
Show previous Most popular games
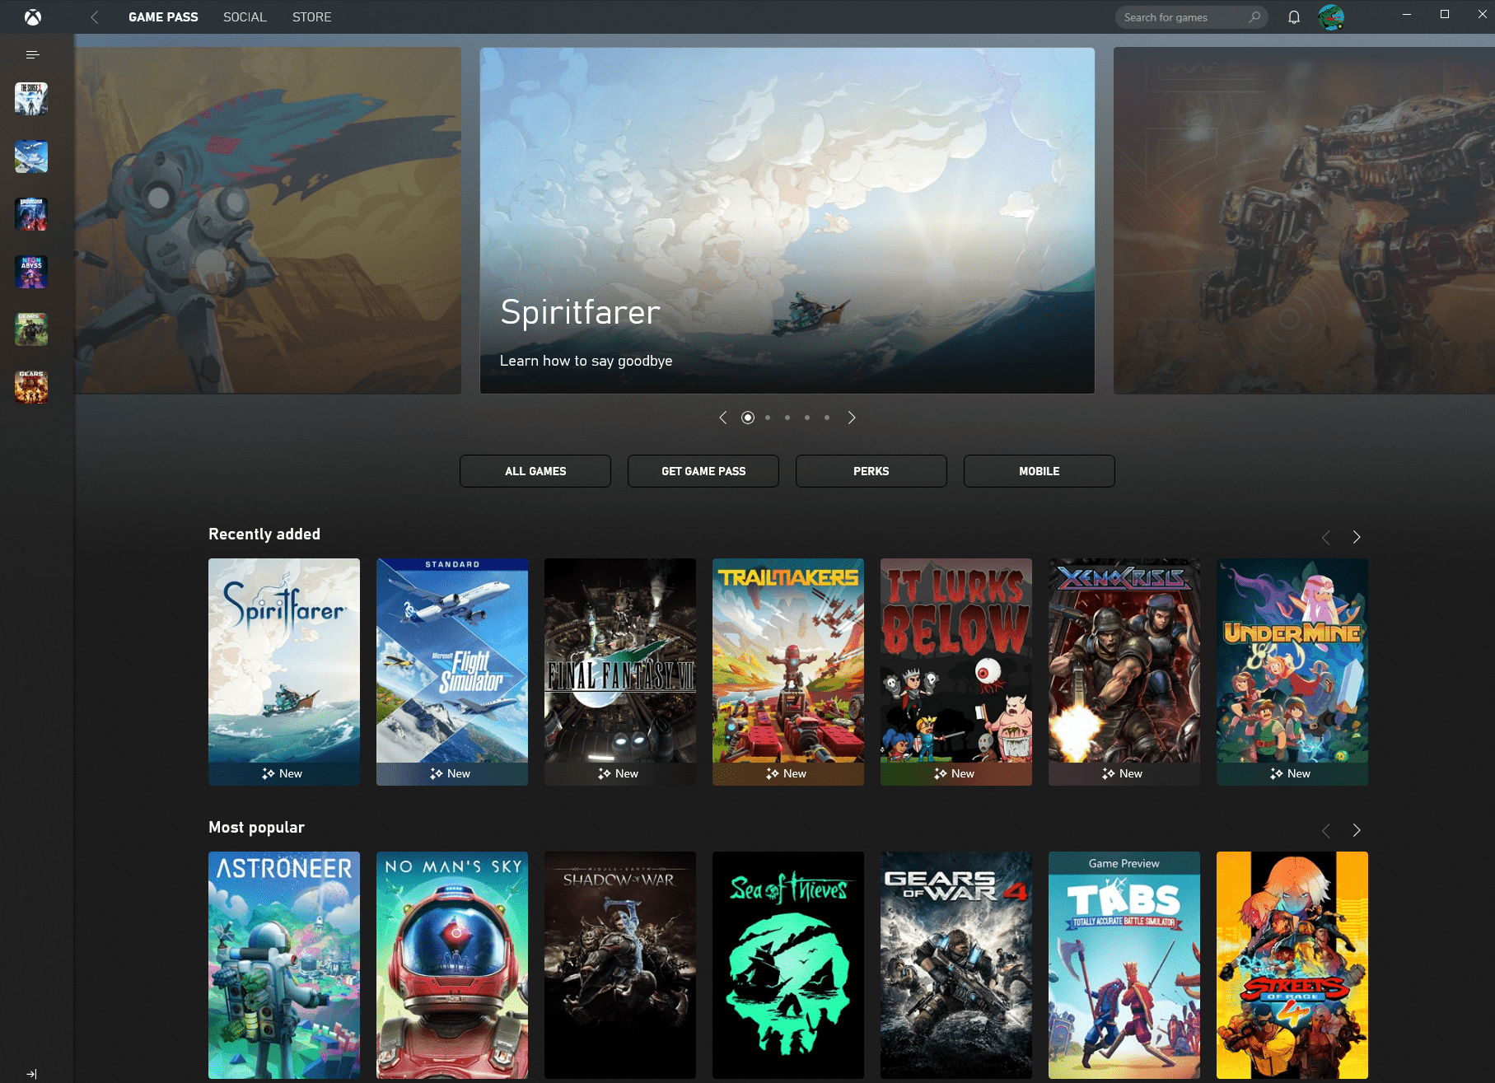tap(1326, 830)
